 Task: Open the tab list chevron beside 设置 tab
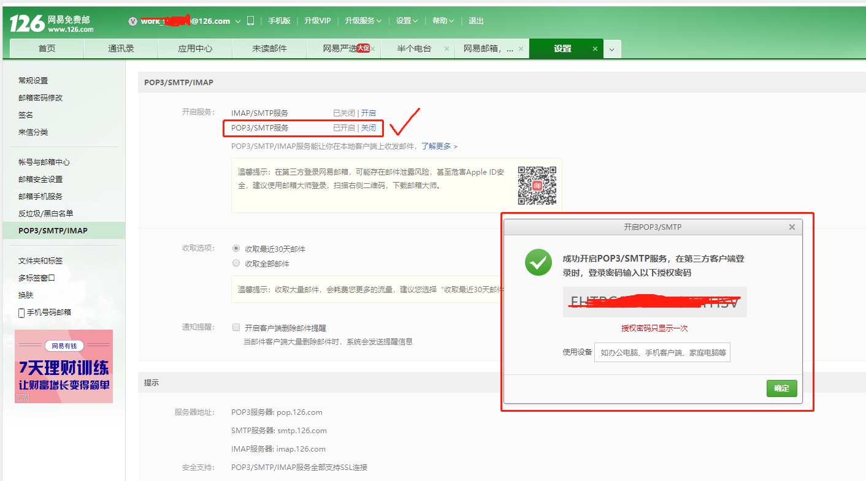click(611, 48)
